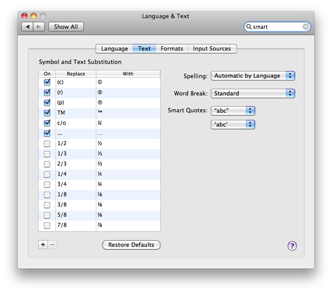Add a new substitution with plus button
Viewport: 332px width, 293px height.
click(x=43, y=245)
